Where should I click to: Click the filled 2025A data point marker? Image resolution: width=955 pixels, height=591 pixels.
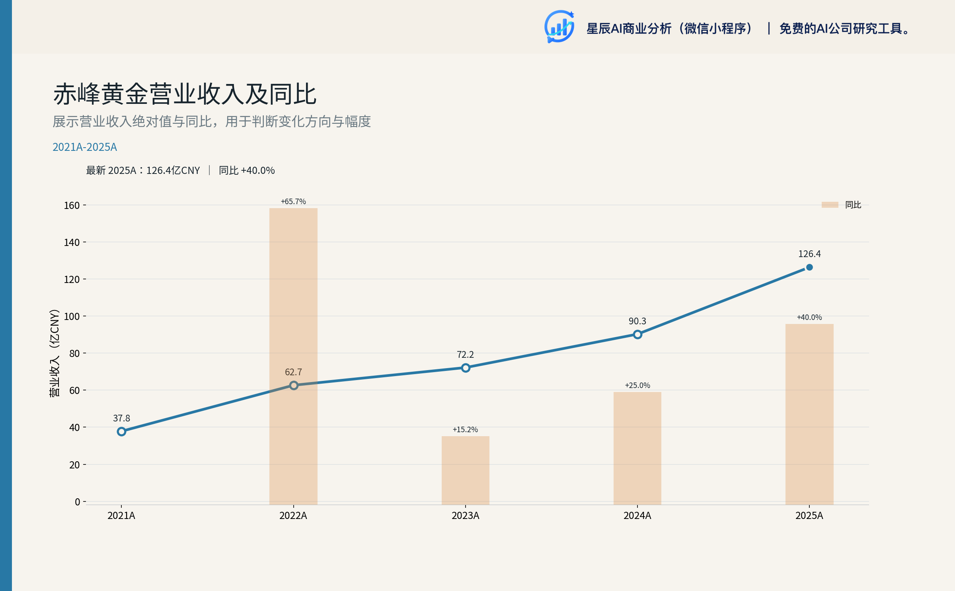click(x=809, y=267)
